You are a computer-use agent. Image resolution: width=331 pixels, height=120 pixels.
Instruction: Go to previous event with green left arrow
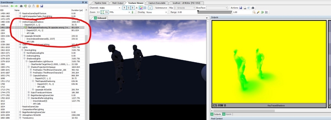(x=12, y=6)
